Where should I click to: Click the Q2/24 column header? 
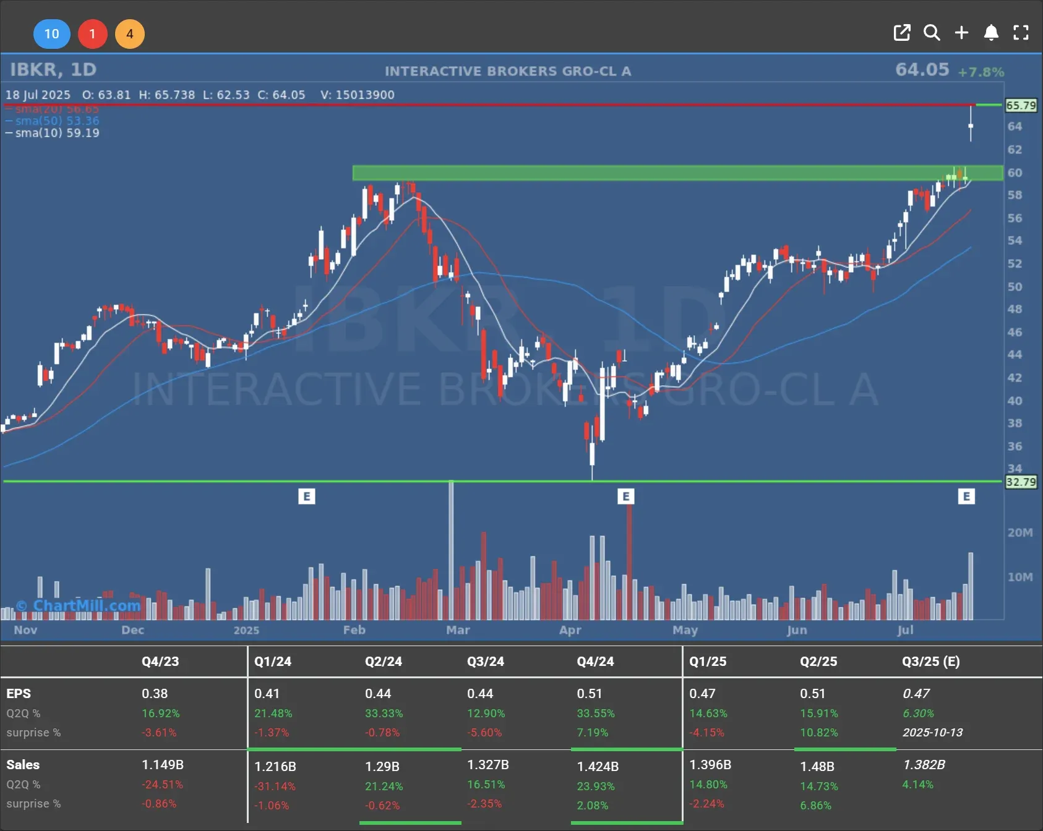384,661
